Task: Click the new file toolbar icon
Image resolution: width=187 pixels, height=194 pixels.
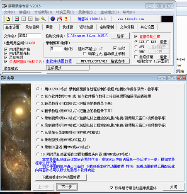Action: coord(8,19)
